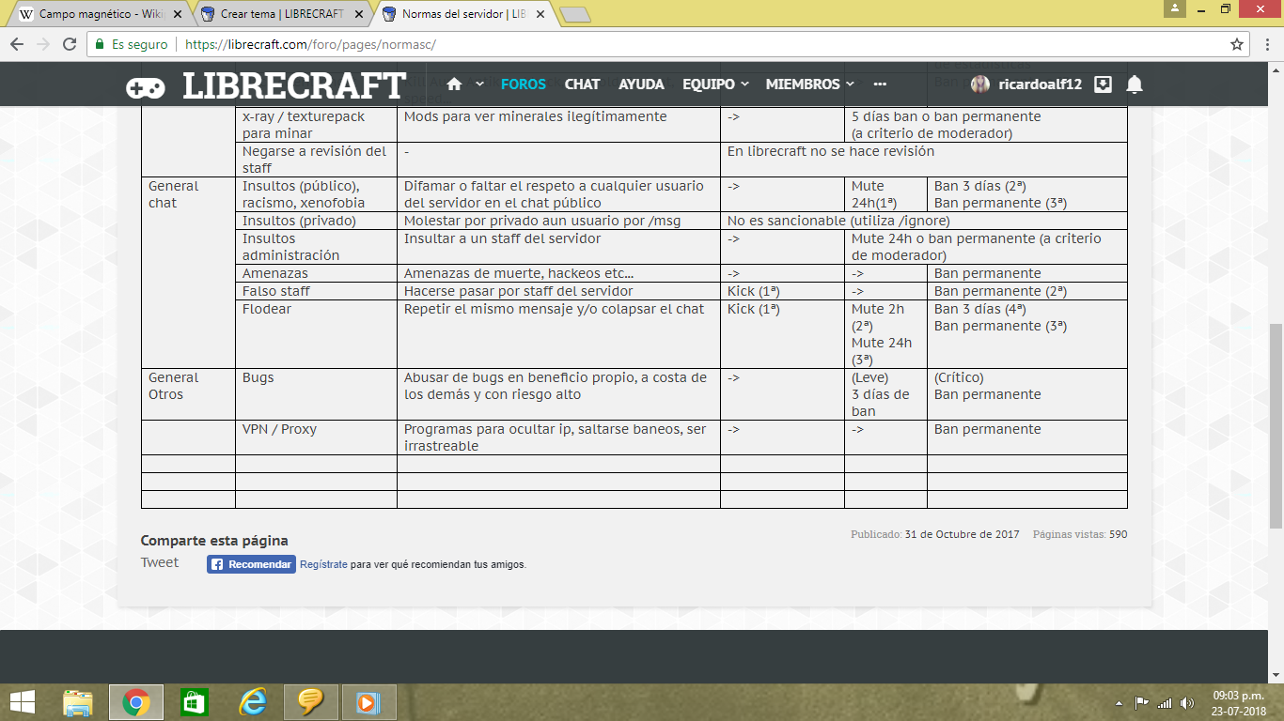The height and width of the screenshot is (721, 1284).
Task: Open the notifications bell icon
Action: pos(1135,84)
